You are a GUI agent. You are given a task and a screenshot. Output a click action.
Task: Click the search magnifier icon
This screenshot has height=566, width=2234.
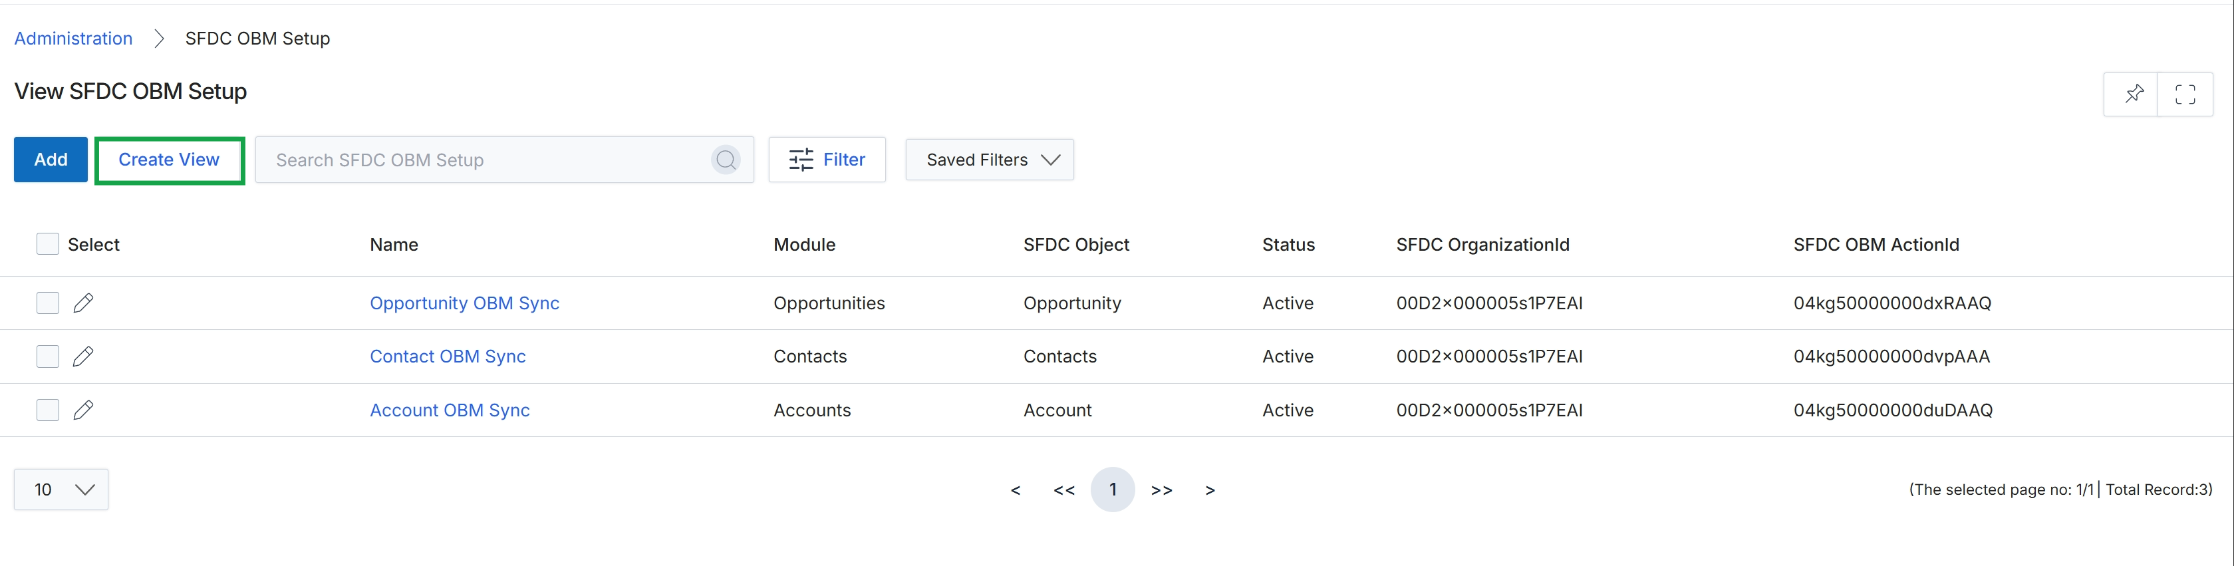coord(726,160)
